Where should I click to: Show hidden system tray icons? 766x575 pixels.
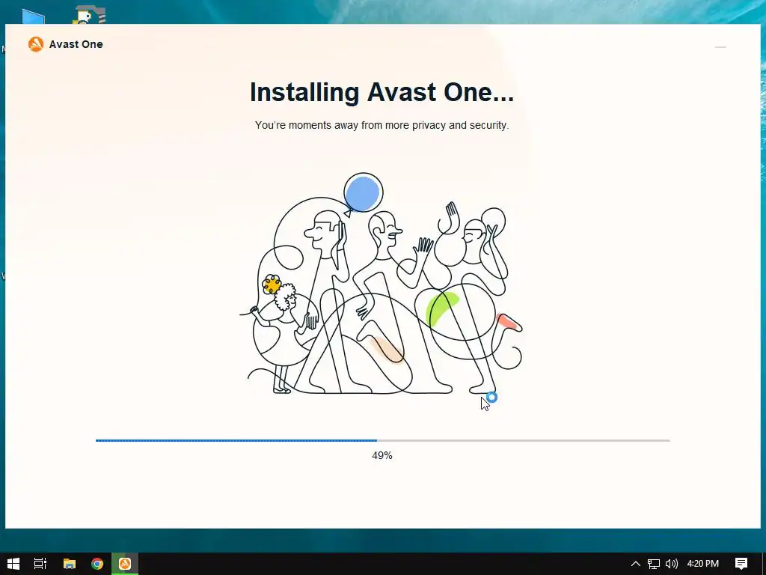tap(636, 564)
